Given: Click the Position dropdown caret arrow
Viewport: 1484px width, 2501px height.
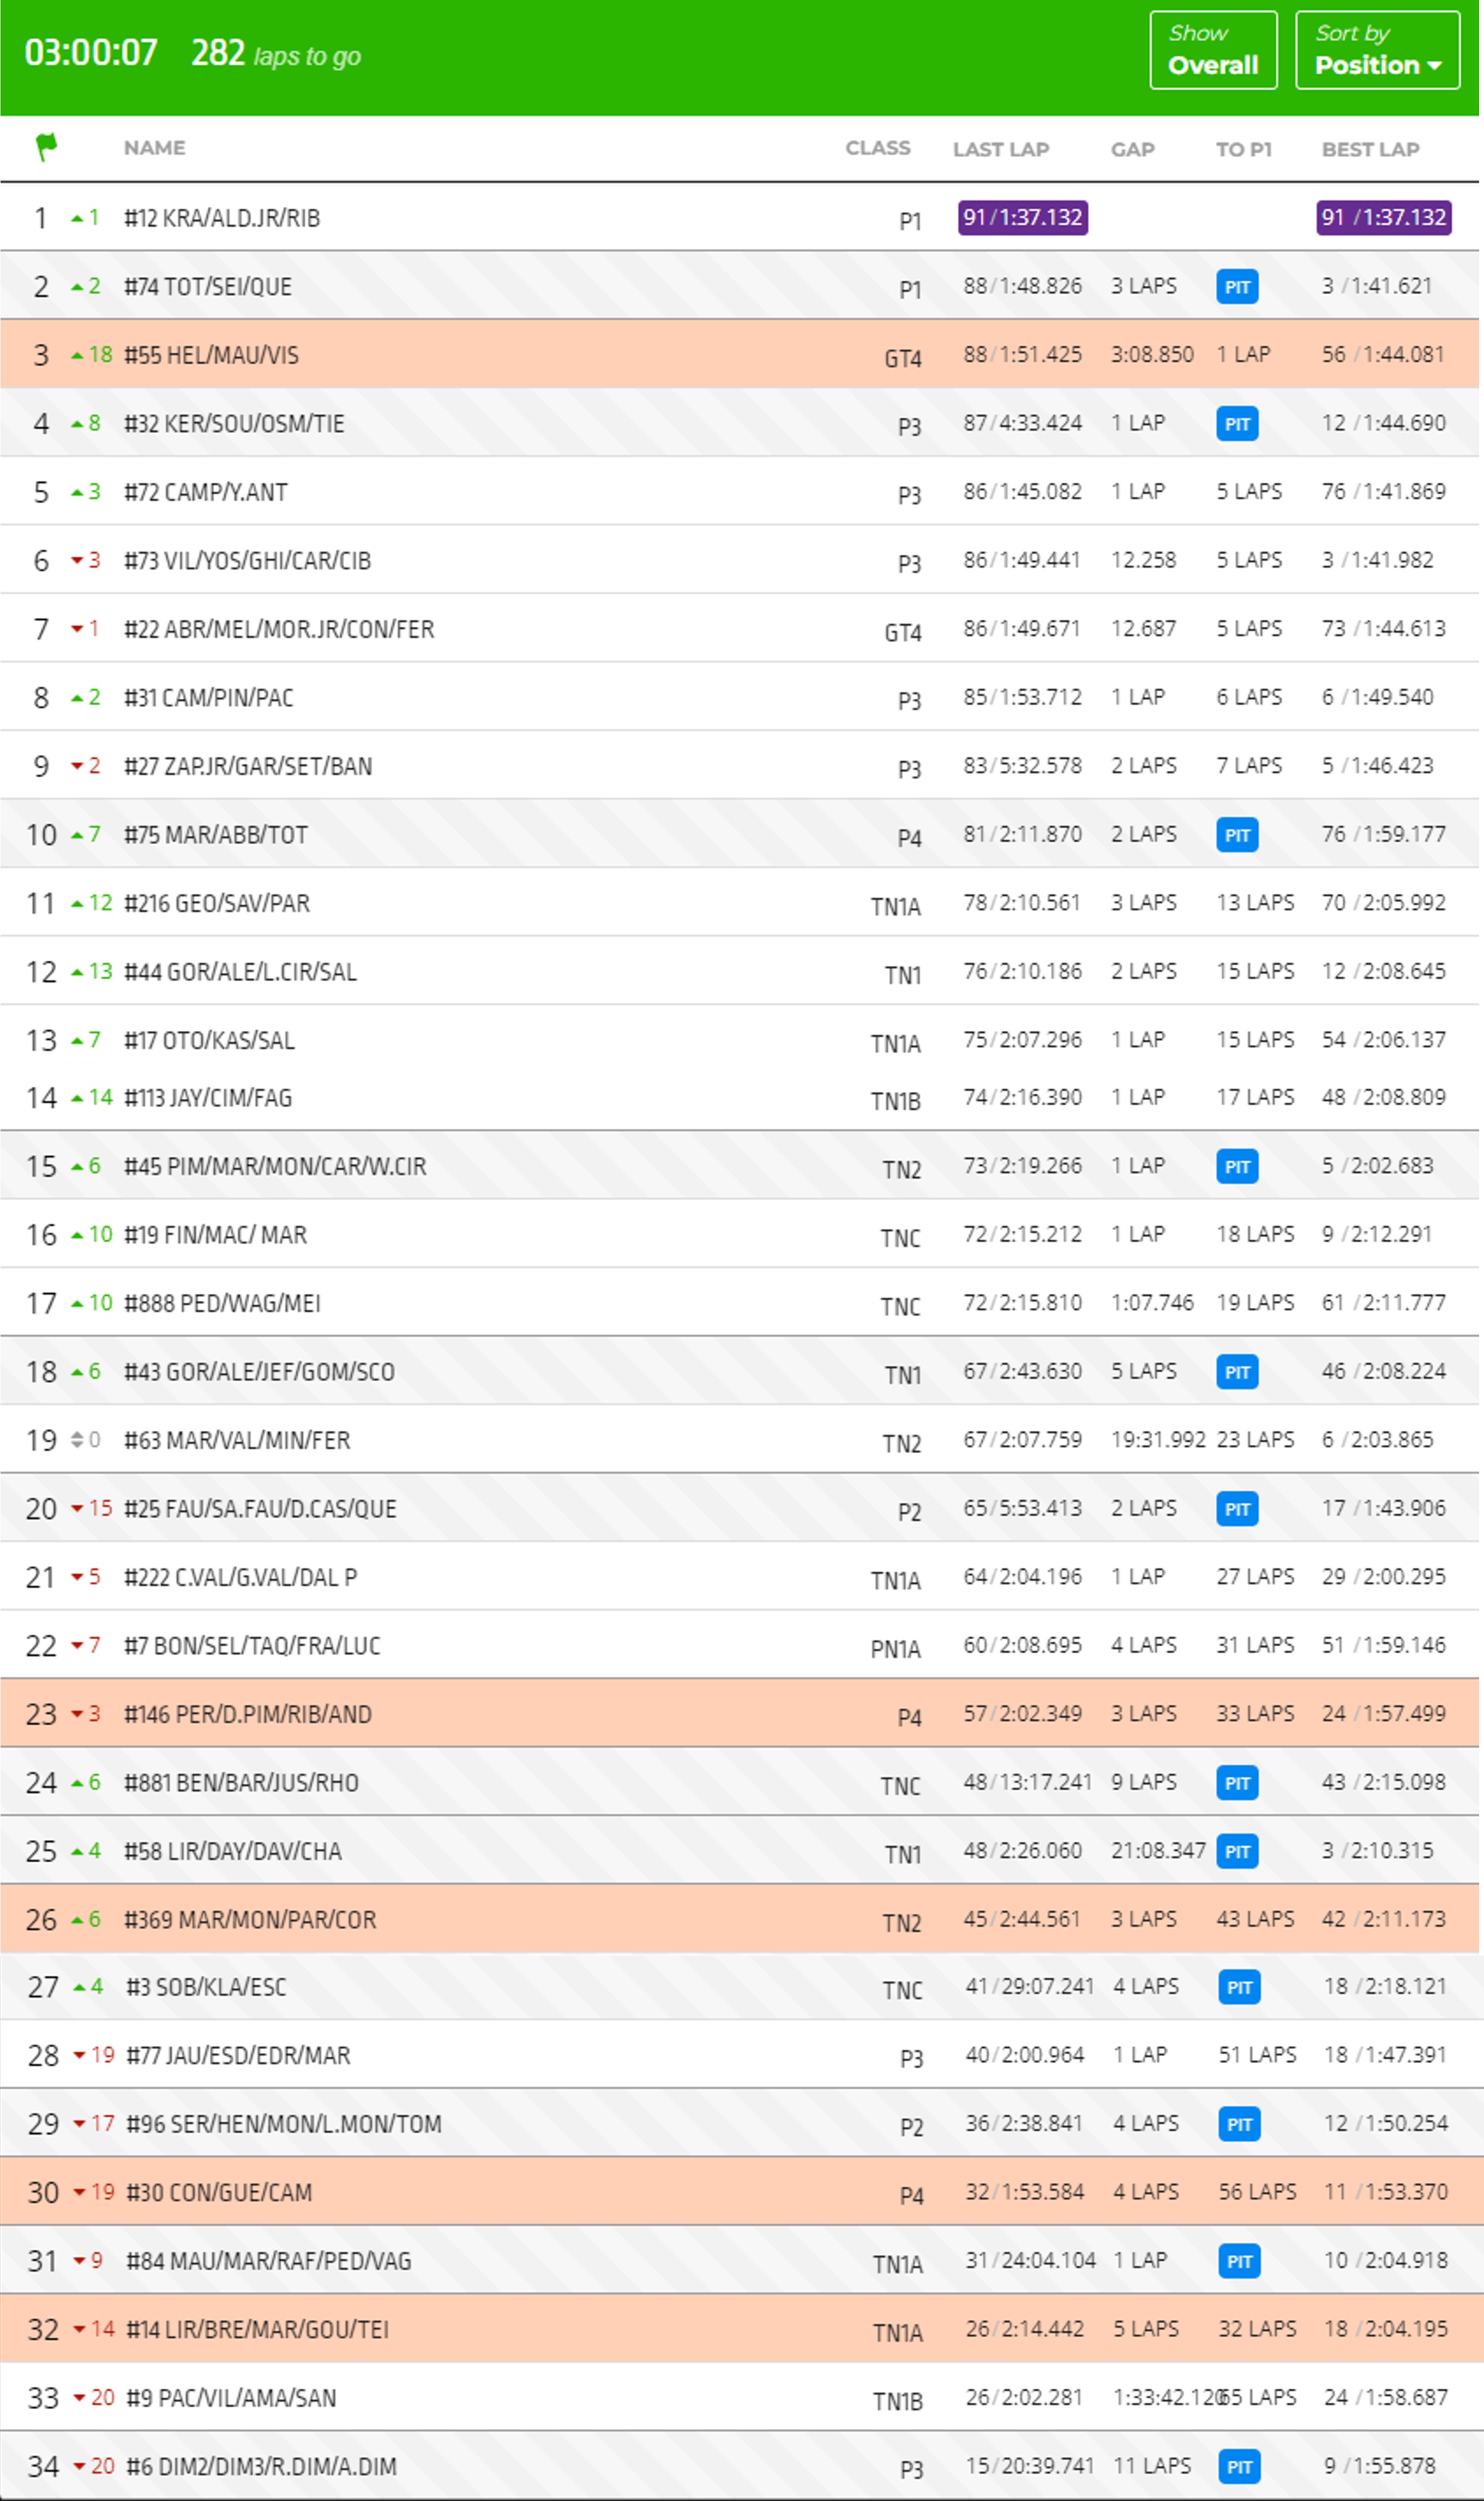Looking at the screenshot, I should (1434, 66).
